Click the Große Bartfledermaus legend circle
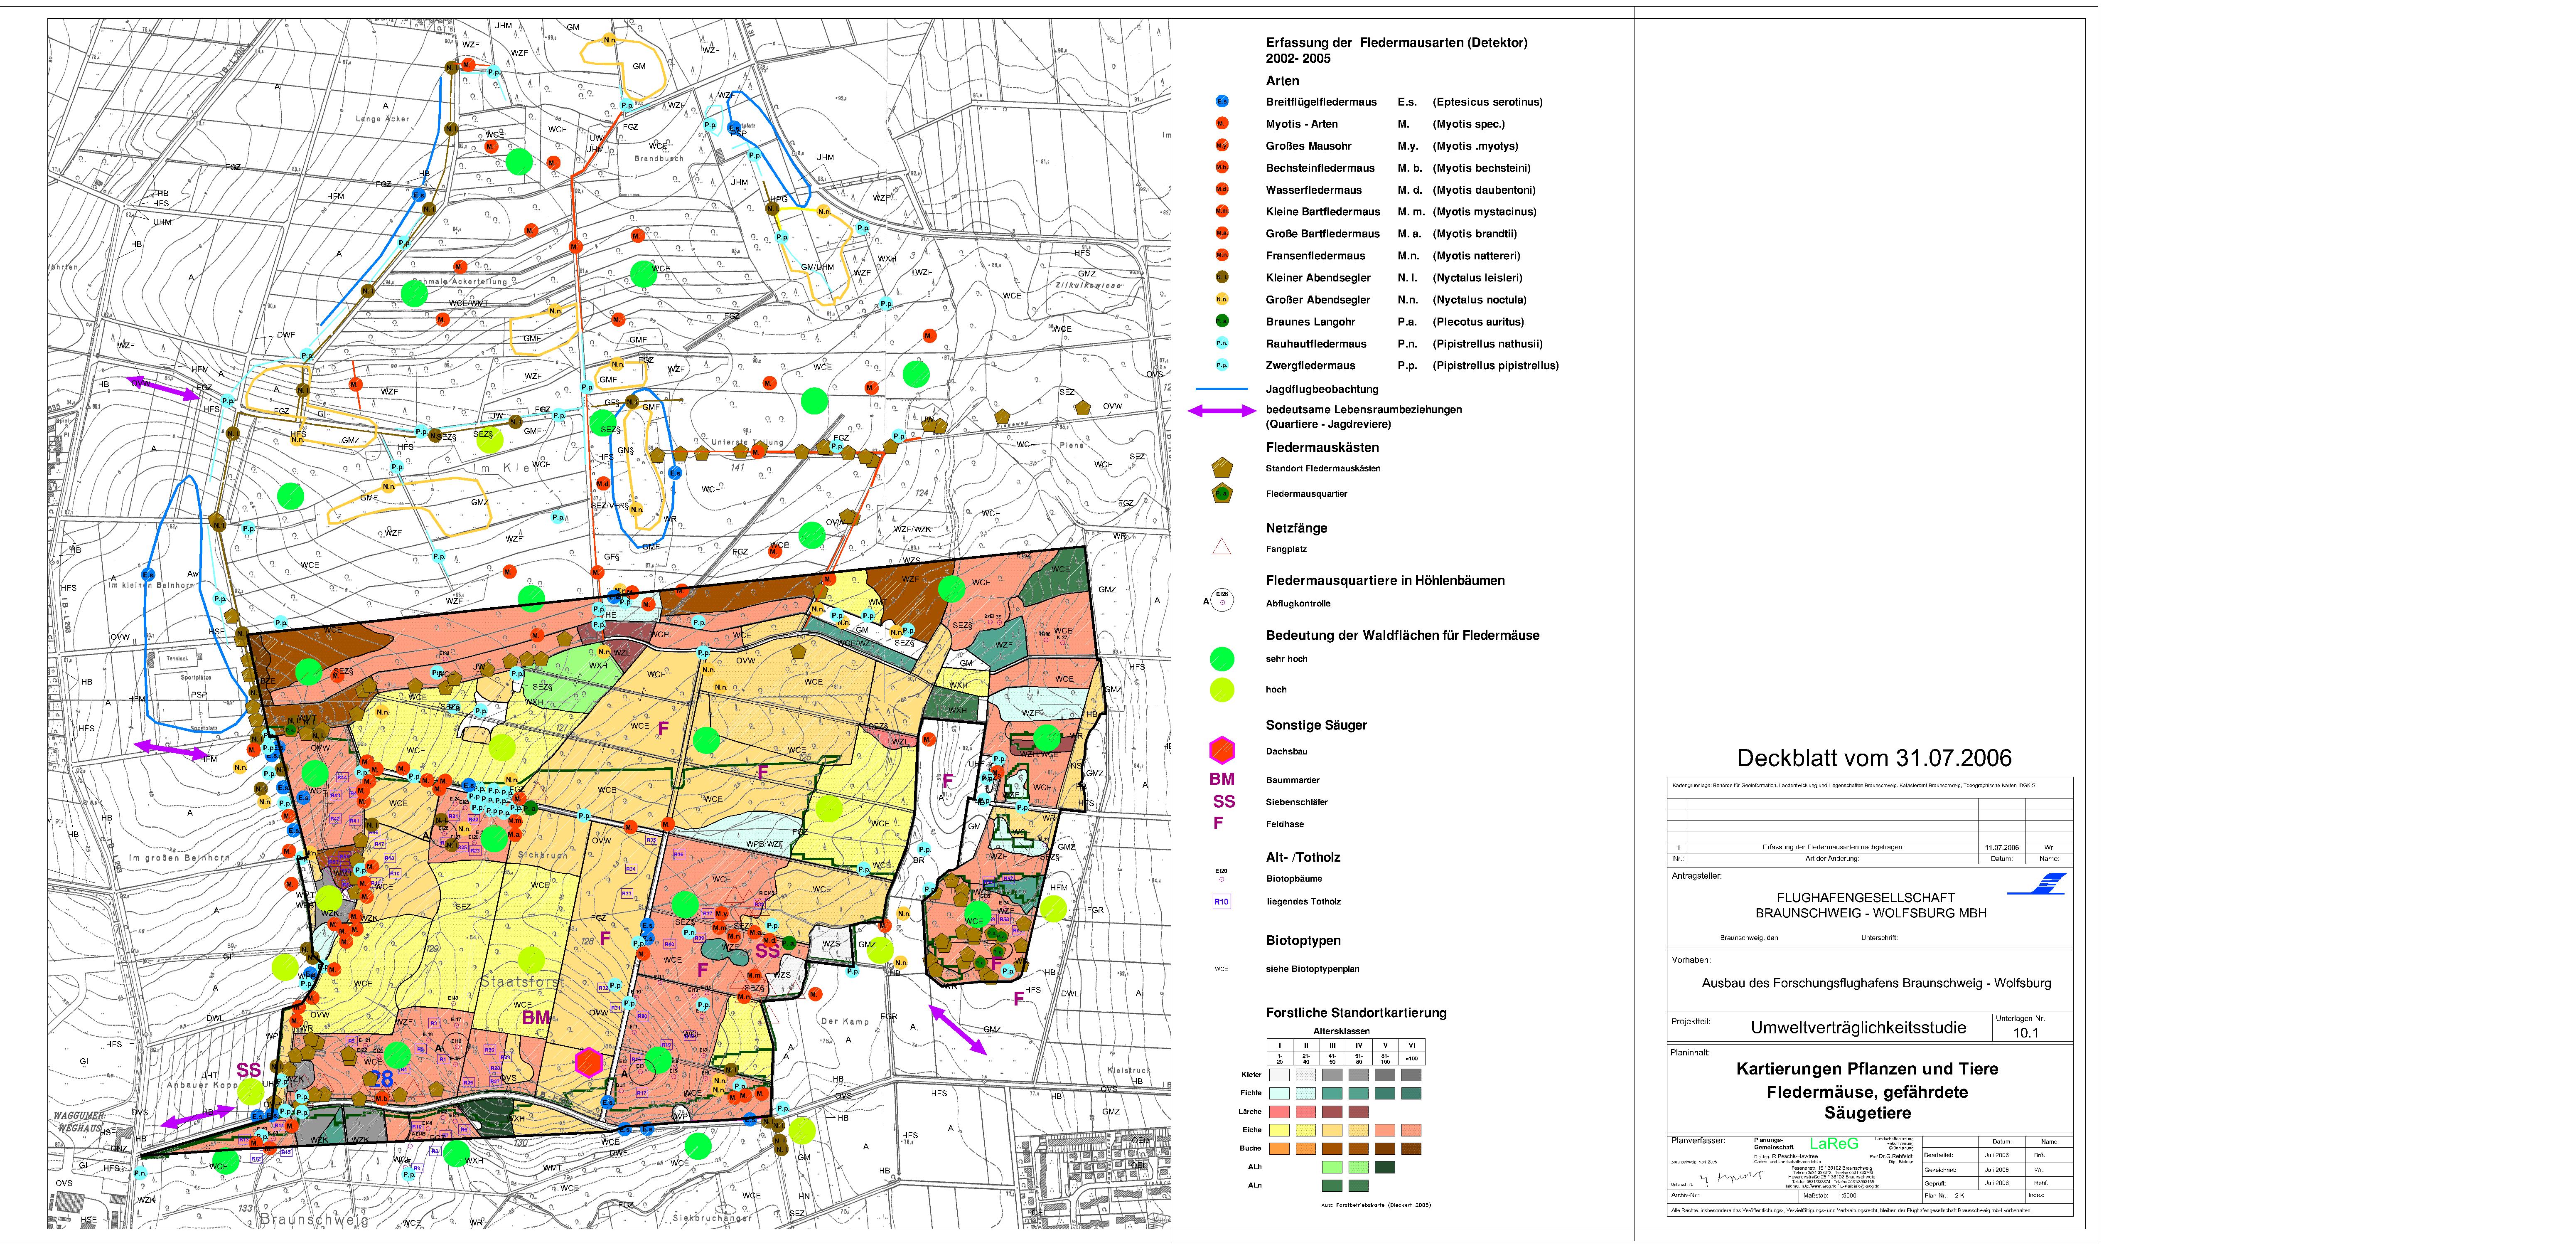The image size is (2576, 1247). (1222, 233)
